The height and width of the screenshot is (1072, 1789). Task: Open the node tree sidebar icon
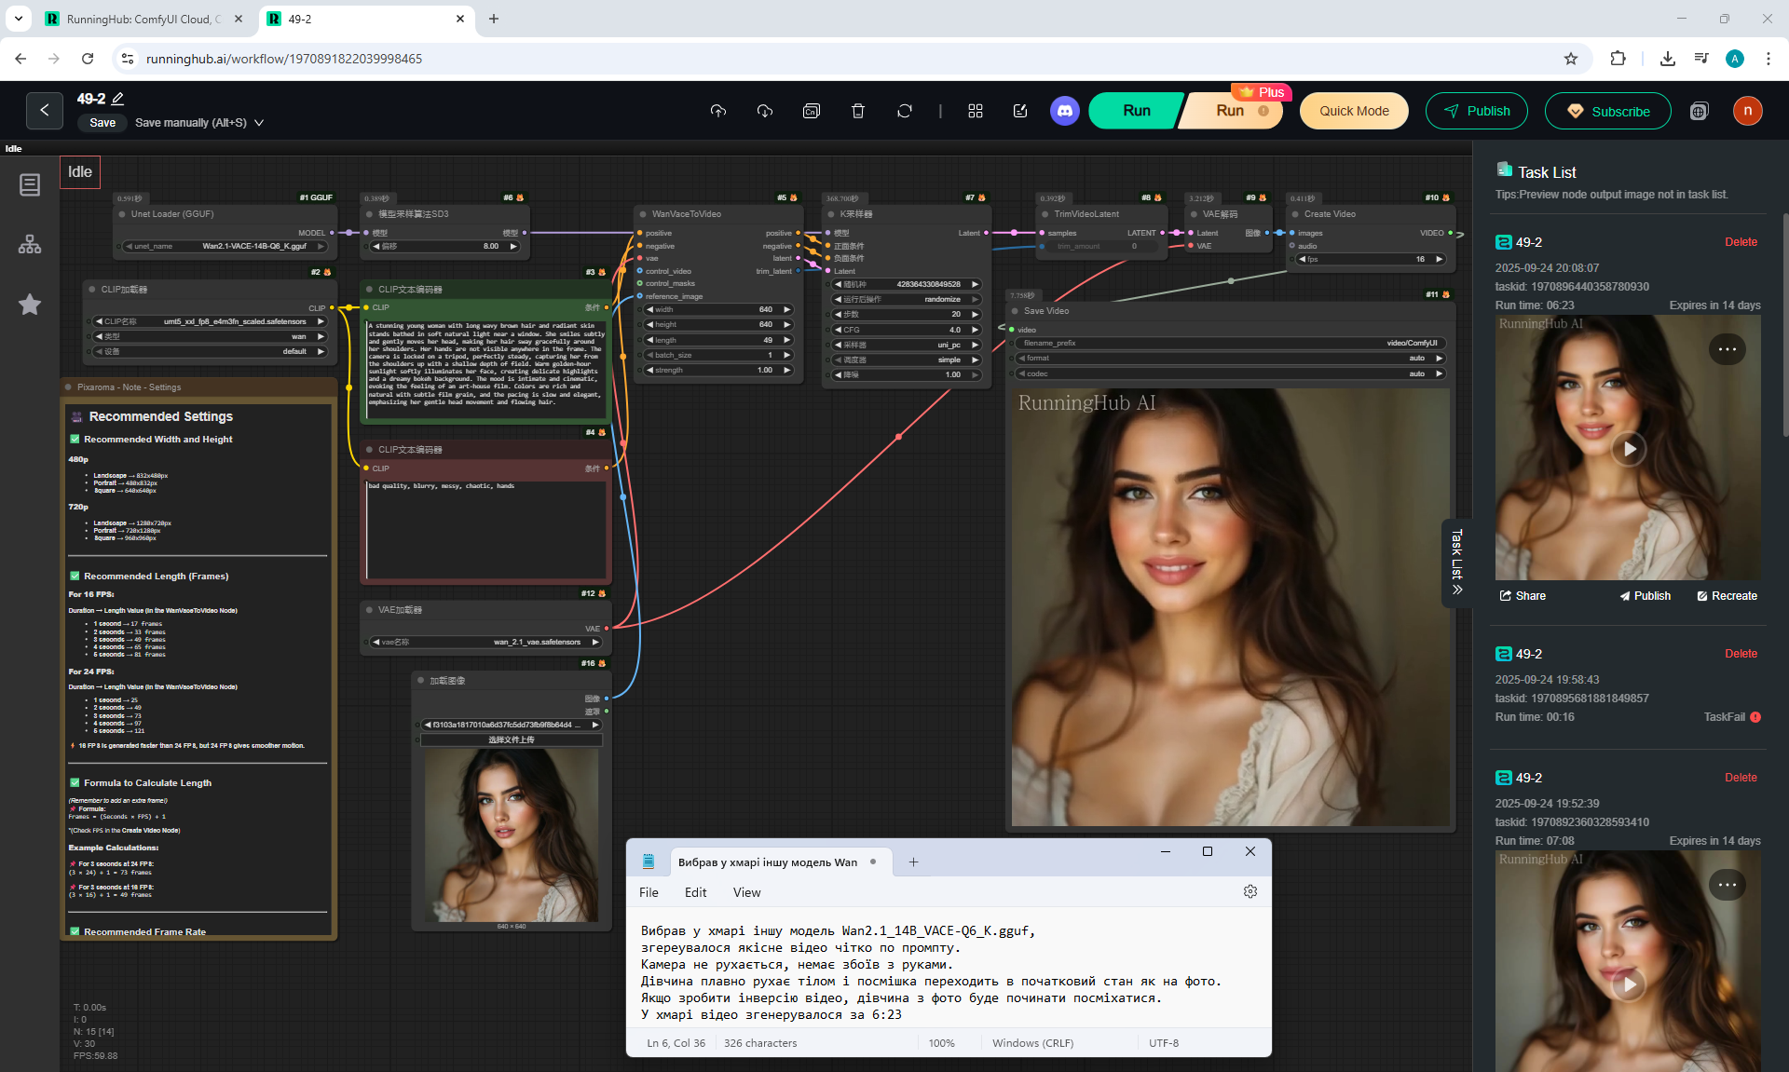coord(30,244)
